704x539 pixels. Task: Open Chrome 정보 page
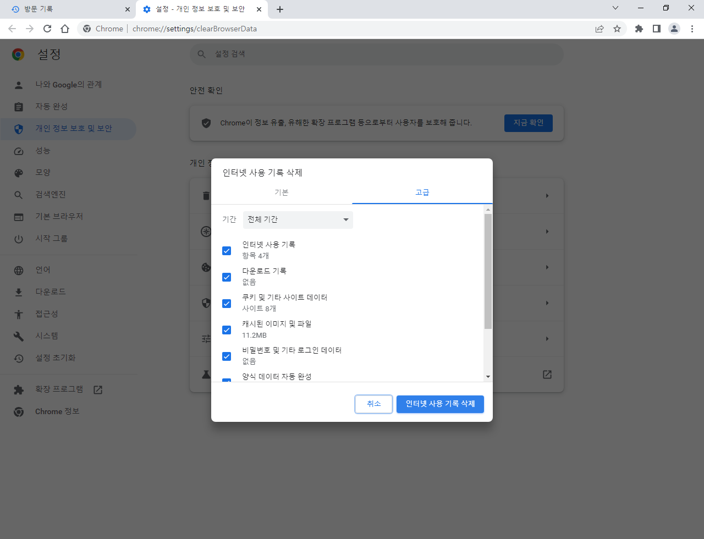pyautogui.click(x=68, y=411)
